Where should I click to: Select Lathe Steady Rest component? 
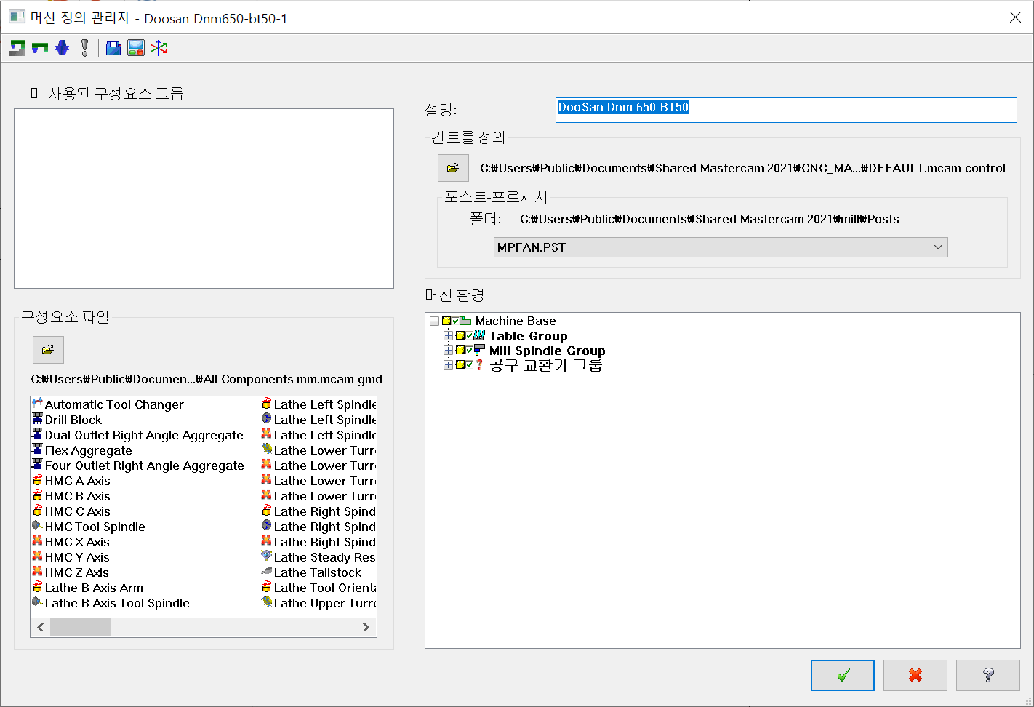click(318, 557)
